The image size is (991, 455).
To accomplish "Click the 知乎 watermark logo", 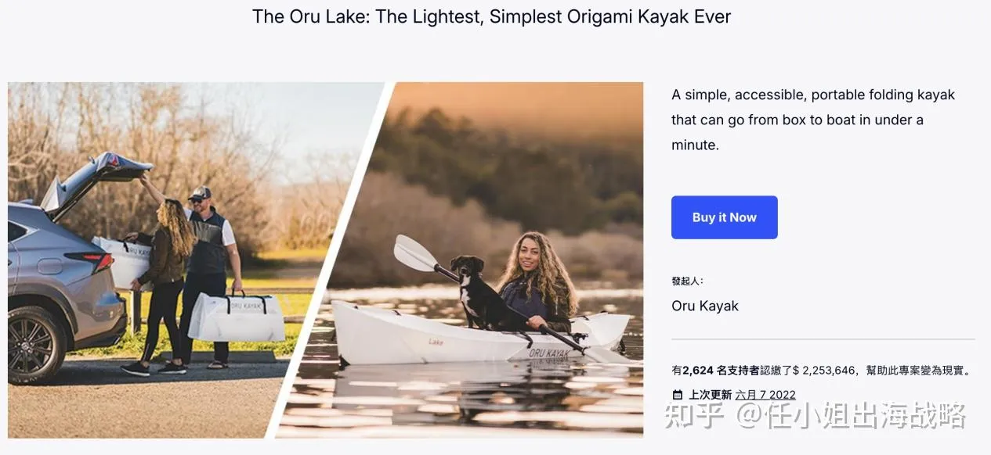I will click(694, 416).
